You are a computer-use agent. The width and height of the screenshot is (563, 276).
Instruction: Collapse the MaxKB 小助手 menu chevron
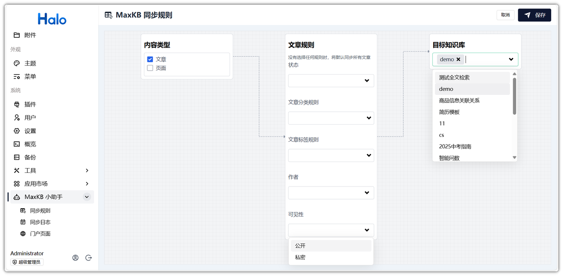pyautogui.click(x=87, y=197)
